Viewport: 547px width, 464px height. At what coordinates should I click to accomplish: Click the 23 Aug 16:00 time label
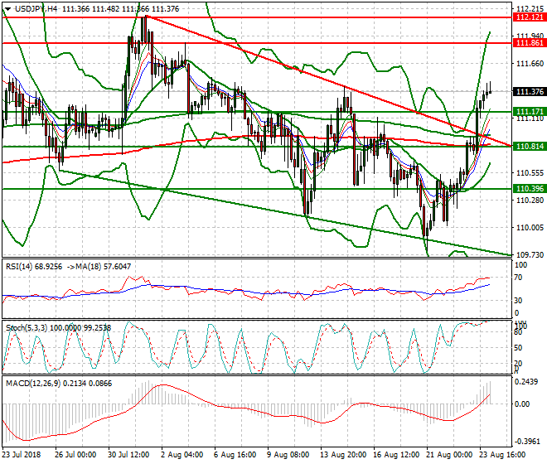point(503,455)
